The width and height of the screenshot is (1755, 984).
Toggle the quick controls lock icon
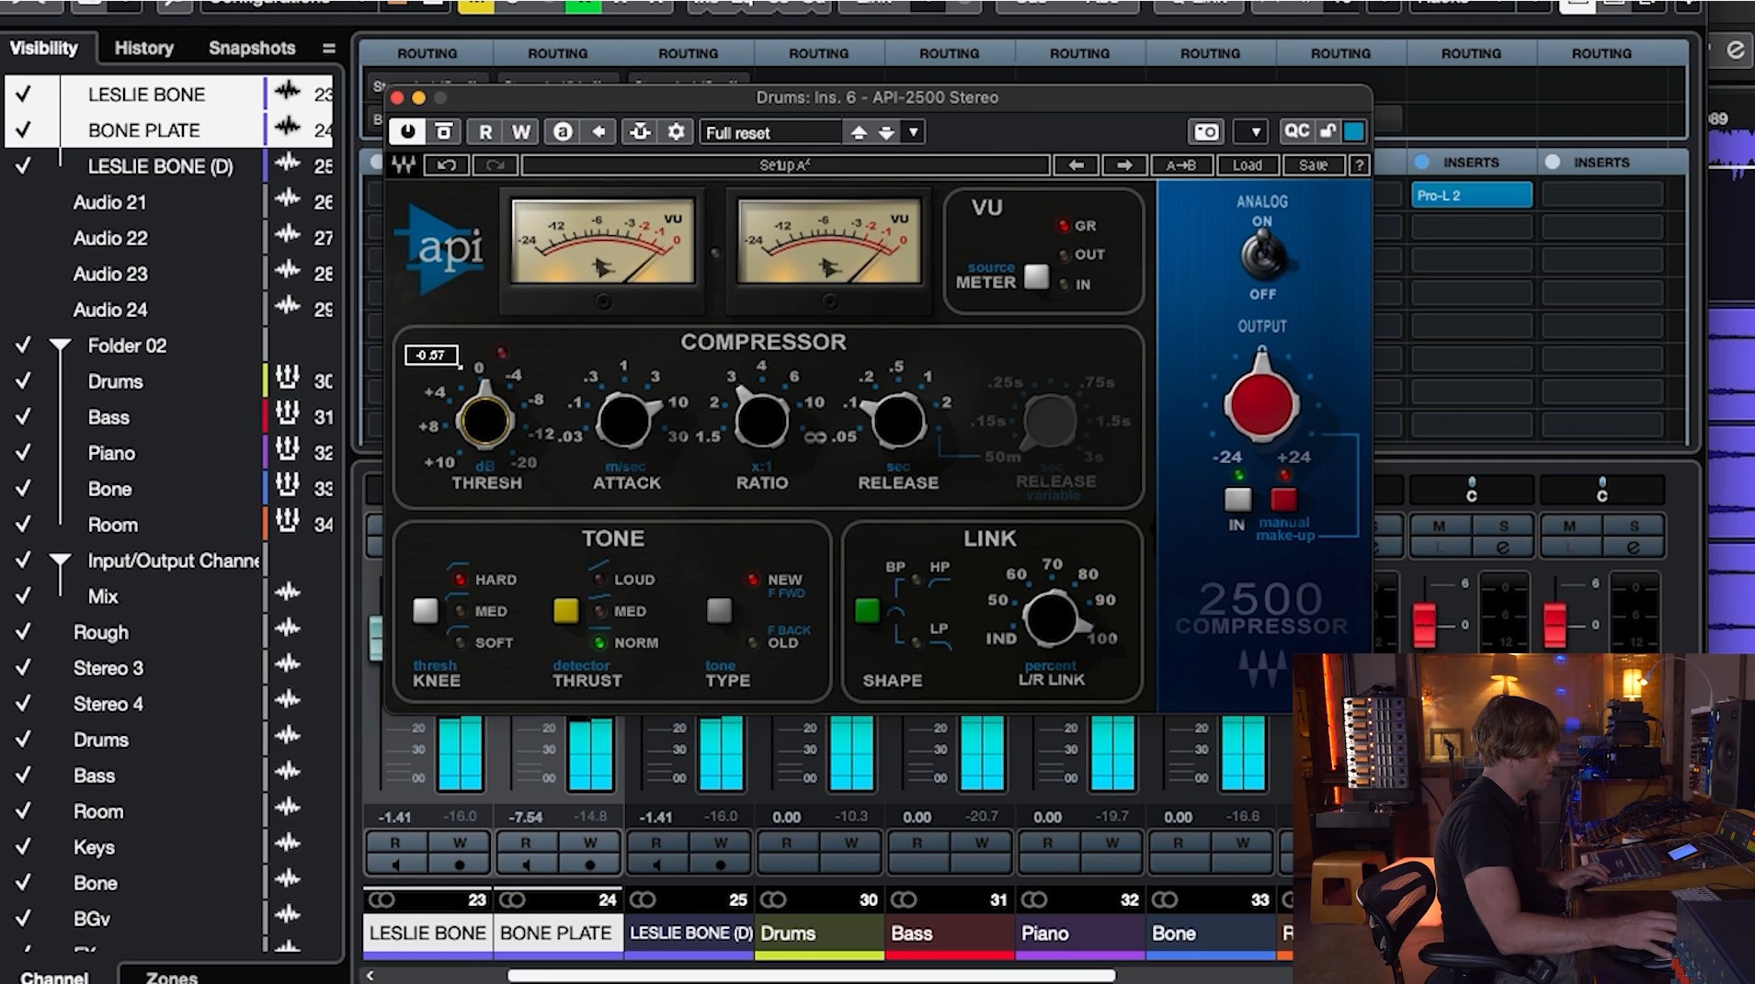1328,131
